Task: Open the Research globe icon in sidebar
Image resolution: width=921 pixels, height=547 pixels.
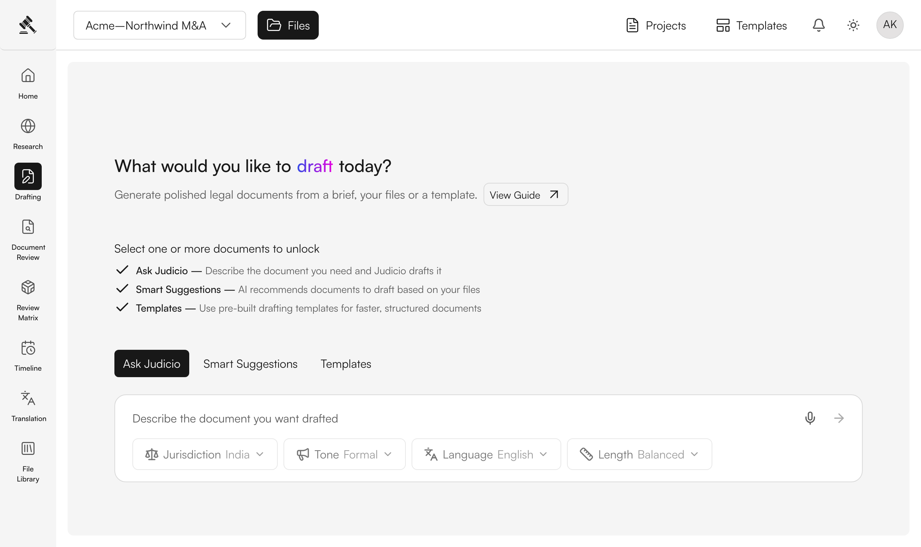Action: (x=28, y=126)
